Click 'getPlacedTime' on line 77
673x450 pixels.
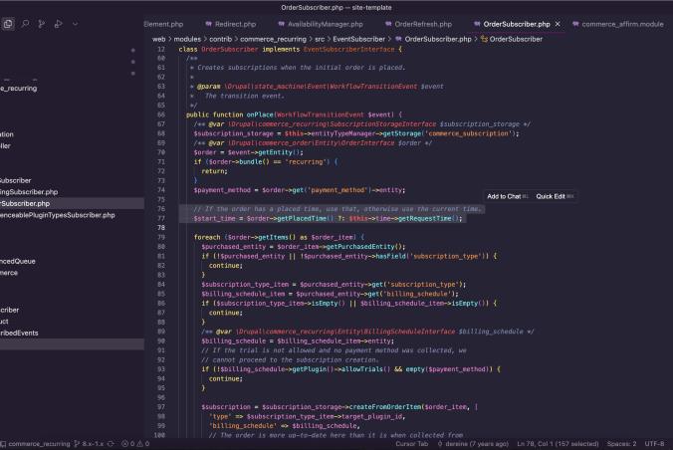point(302,219)
